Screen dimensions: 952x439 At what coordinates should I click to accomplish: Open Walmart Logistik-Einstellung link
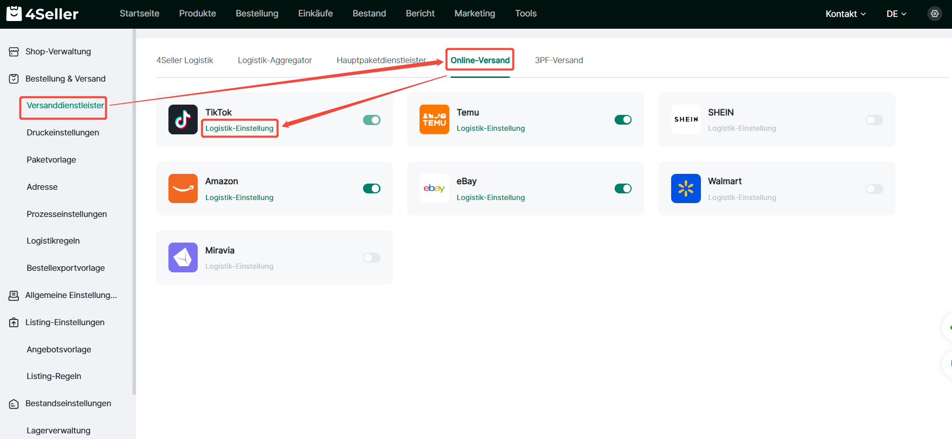tap(742, 197)
